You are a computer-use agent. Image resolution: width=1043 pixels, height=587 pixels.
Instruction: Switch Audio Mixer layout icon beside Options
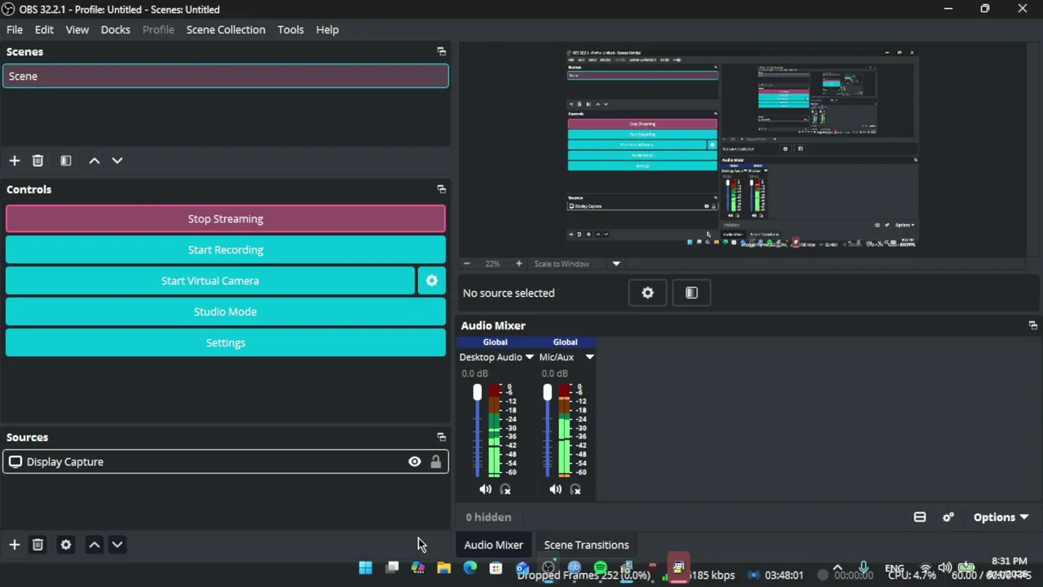pyautogui.click(x=920, y=517)
